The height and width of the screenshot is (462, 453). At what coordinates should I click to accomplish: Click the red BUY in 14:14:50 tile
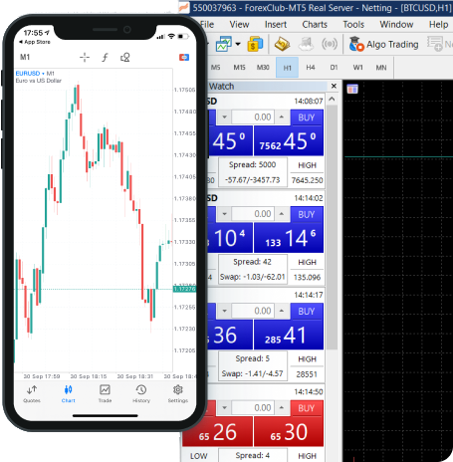[307, 408]
